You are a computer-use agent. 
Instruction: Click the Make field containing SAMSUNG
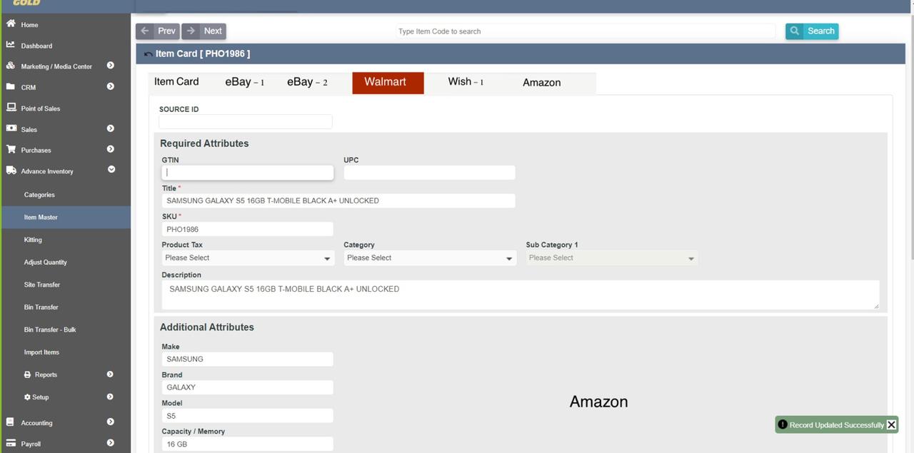coord(248,359)
